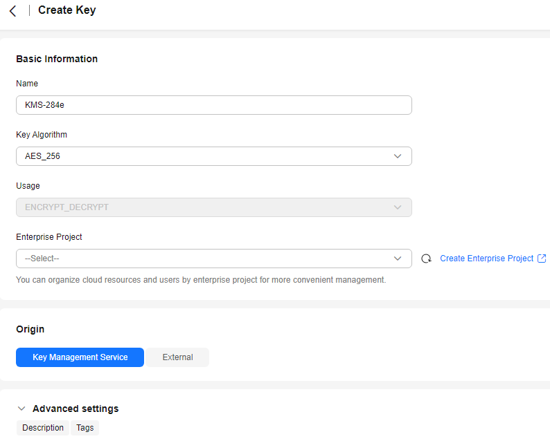The height and width of the screenshot is (441, 550).
Task: Collapse Advanced settings using its chevron icon
Action: pyautogui.click(x=21, y=409)
